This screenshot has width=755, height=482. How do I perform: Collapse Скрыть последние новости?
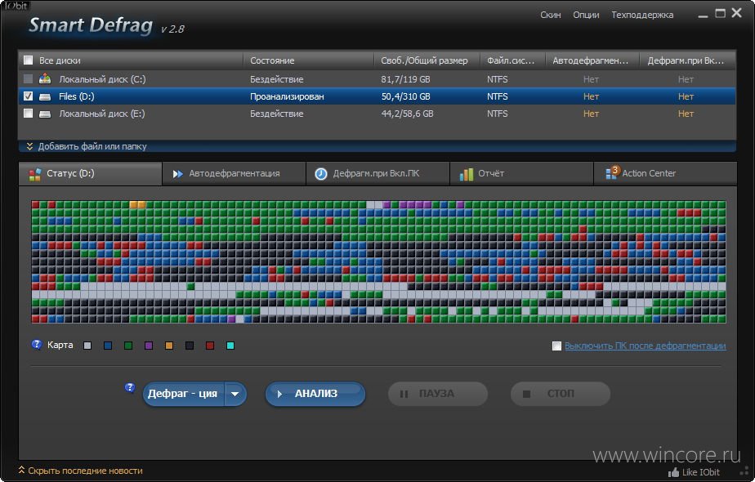(x=80, y=471)
